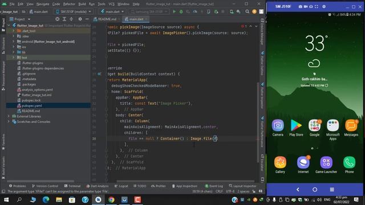Expand External Libraries node

click(9, 116)
